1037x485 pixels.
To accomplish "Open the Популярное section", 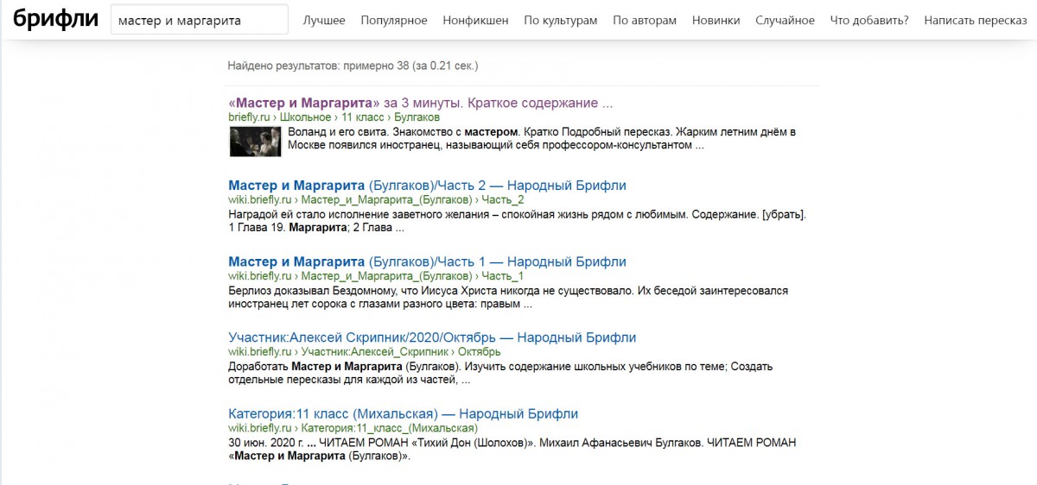I will pos(394,20).
